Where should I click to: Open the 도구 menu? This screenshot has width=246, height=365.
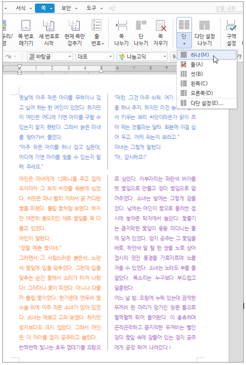(91, 8)
